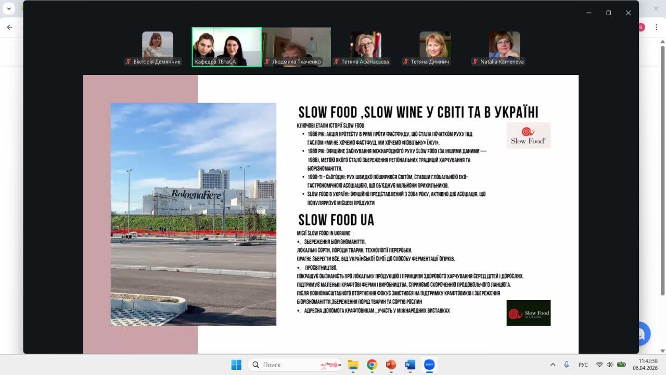Launch Word from the taskbar
Viewport: 666px width, 375px height.
[410, 365]
